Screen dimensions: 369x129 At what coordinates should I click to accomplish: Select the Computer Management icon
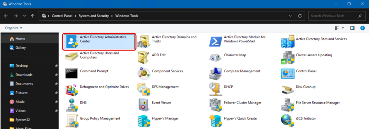click(216, 73)
